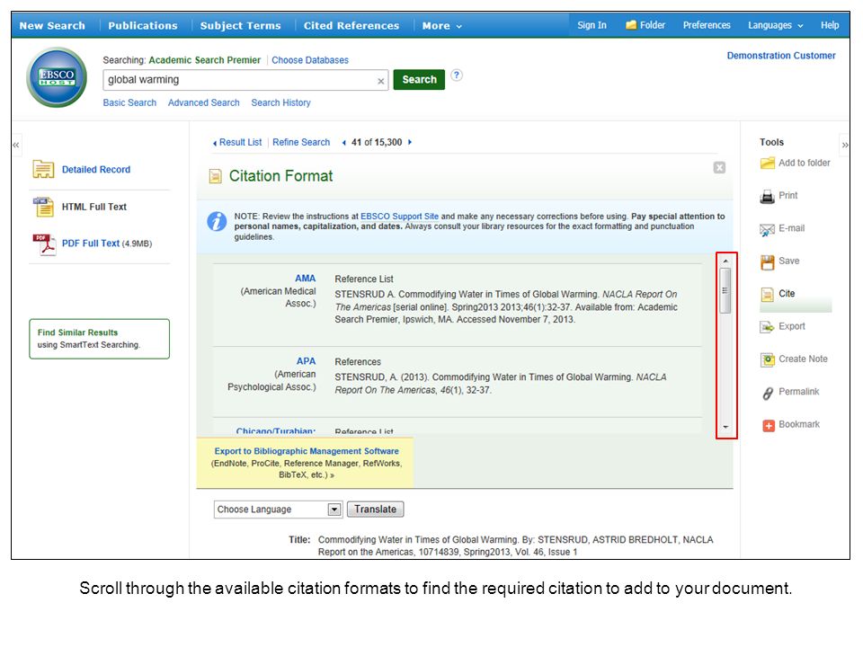Viewport: 863px width, 647px height.
Task: Go to previous result arrow
Action: coord(344,143)
